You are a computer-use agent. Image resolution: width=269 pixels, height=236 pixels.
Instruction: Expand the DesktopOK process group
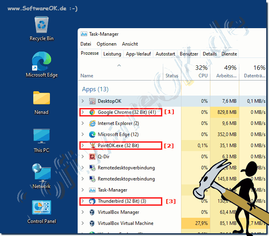click(x=83, y=101)
